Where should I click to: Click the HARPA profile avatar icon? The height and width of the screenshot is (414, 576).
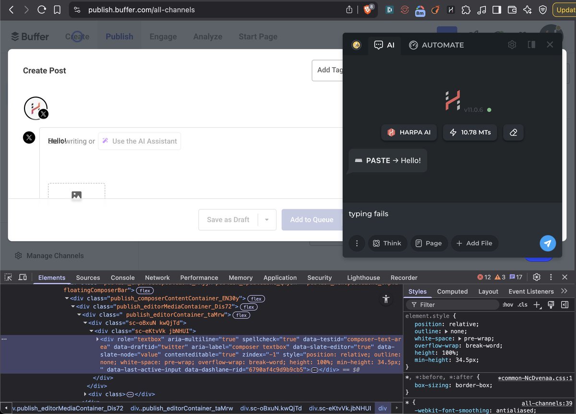(356, 45)
